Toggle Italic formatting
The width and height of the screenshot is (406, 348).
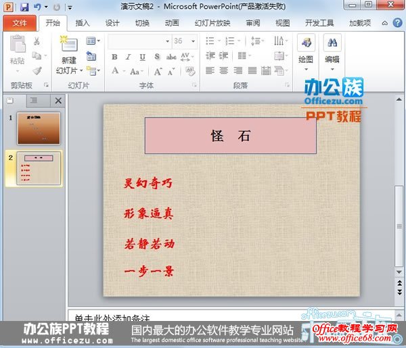tap(129, 57)
